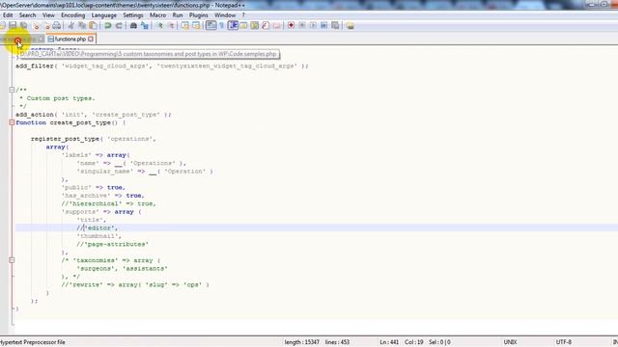Open the Search menu
The height and width of the screenshot is (347, 618).
[x=28, y=15]
